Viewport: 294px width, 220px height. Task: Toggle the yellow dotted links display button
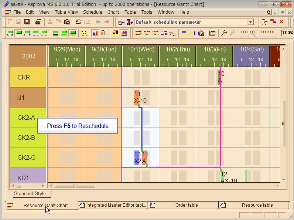(84, 33)
